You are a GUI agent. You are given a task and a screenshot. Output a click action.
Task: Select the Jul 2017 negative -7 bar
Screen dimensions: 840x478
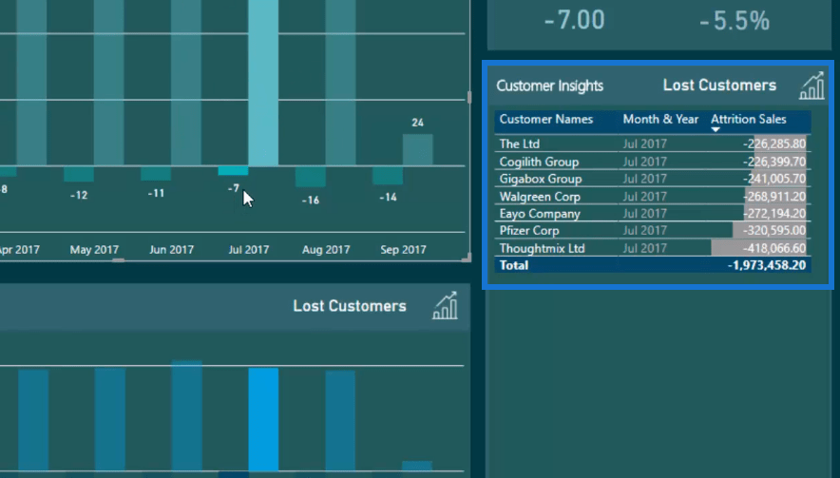click(233, 171)
